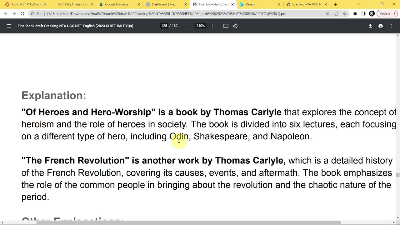Close the Final book draft tab
Image resolution: width=400 pixels, height=225 pixels.
(x=232, y=4)
